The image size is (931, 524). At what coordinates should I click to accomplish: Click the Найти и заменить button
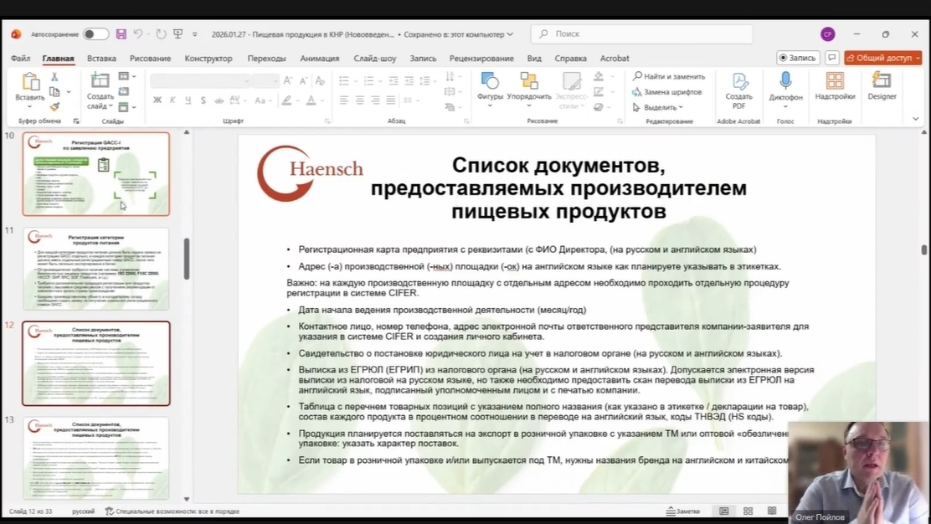669,76
